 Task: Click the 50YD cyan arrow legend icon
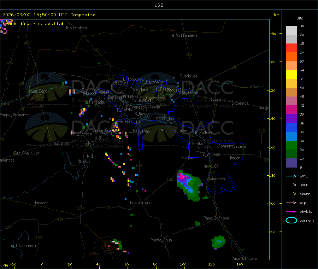pyautogui.click(x=291, y=176)
